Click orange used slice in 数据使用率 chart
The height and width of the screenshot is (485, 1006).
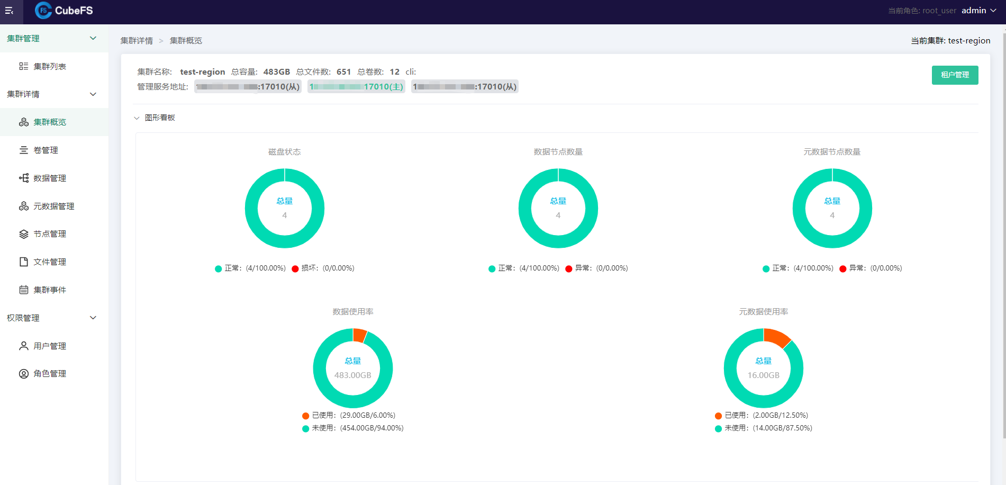click(359, 335)
